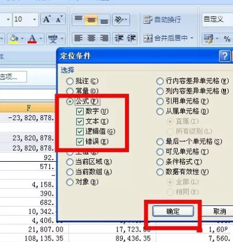Image resolution: width=233 pixels, height=242 pixels.
Task: Uncheck the 数字(U) checkbox
Action: [80, 111]
